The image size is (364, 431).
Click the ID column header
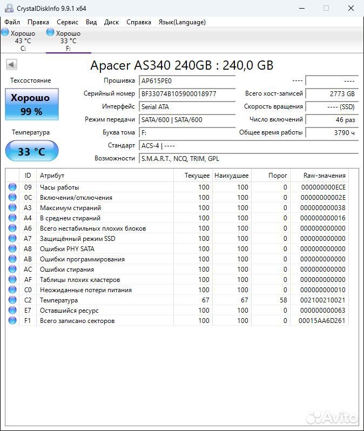point(28,176)
